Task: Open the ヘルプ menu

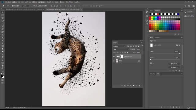Action: click(77, 2)
